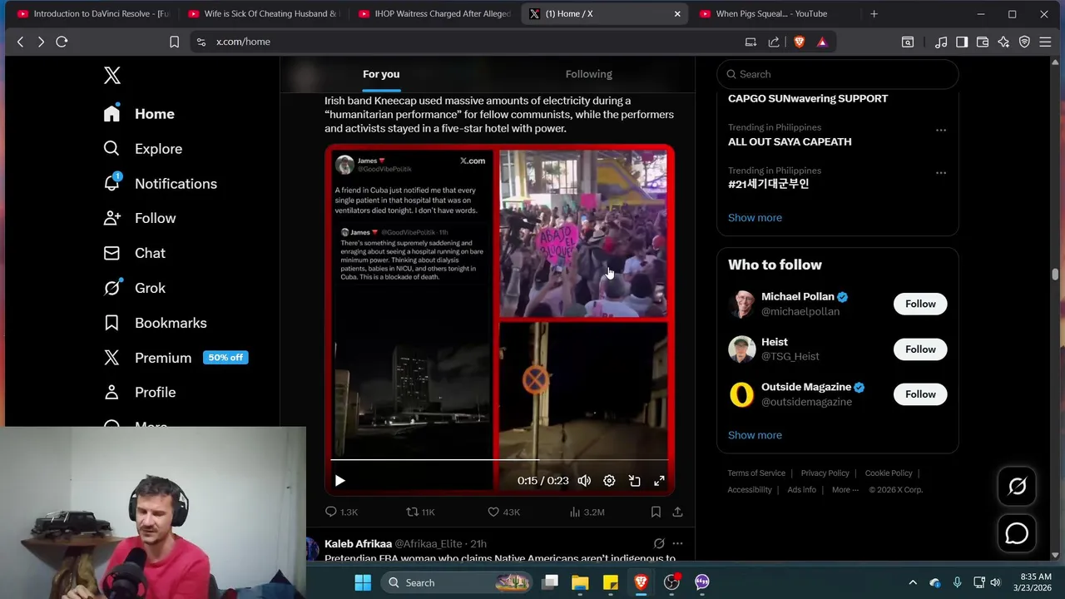
Task: Open Premium with 50% off
Action: point(176,358)
